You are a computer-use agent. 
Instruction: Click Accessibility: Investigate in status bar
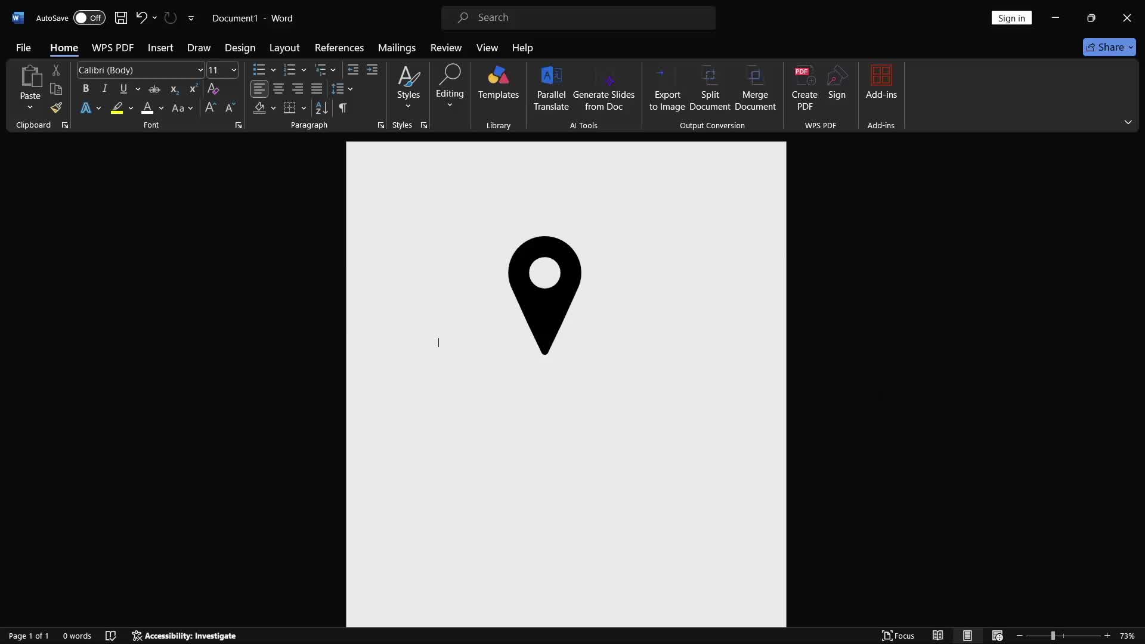[x=184, y=636]
